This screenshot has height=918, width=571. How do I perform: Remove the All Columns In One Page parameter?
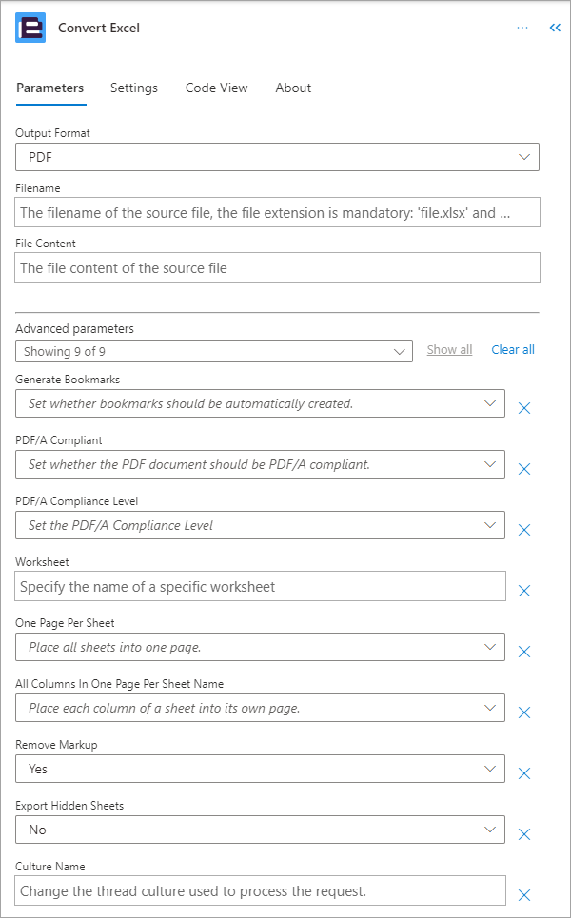(524, 713)
